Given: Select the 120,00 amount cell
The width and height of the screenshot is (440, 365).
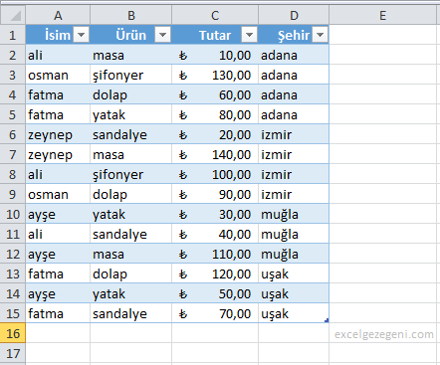Looking at the screenshot, I should tap(215, 274).
